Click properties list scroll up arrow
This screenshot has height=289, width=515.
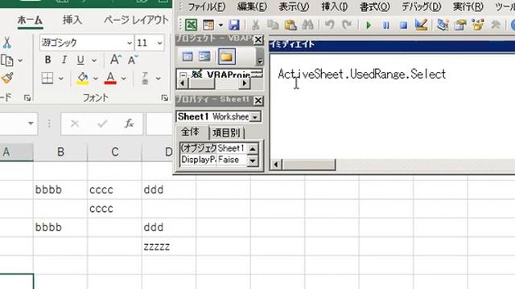(252, 149)
